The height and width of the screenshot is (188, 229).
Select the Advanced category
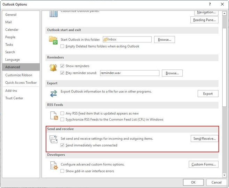21,67
